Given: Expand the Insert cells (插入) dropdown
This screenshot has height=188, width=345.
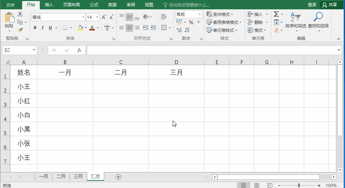Looking at the screenshot, I should (267, 15).
